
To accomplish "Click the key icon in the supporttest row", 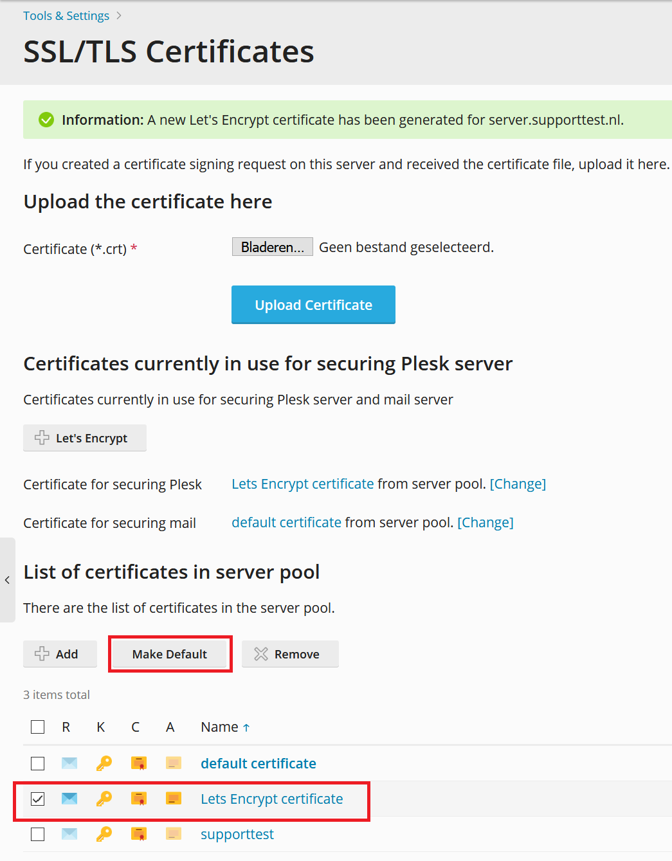I will click(104, 834).
